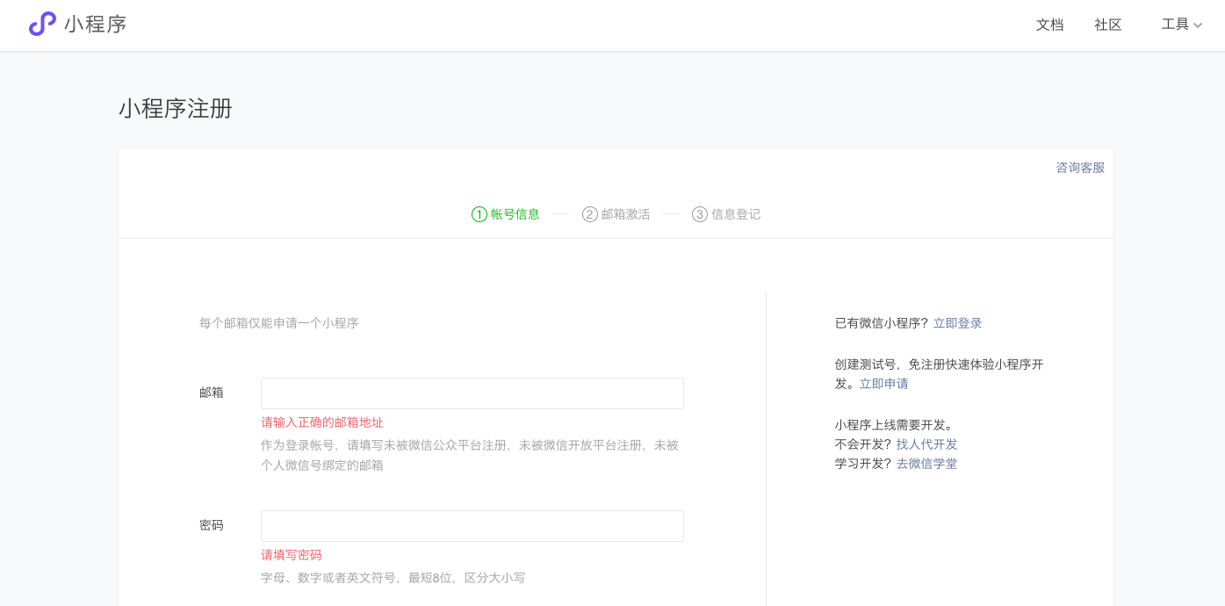This screenshot has height=606, width=1225.
Task: Click the 小程序 brand text in header
Action: coord(96,25)
